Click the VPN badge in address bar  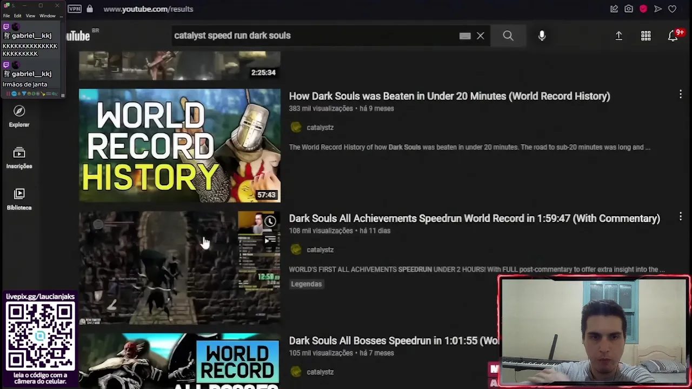pos(75,9)
